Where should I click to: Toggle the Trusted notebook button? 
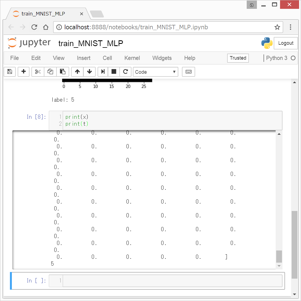[238, 58]
